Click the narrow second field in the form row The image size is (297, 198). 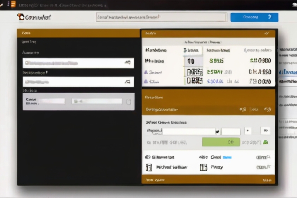pyautogui.click(x=231, y=131)
